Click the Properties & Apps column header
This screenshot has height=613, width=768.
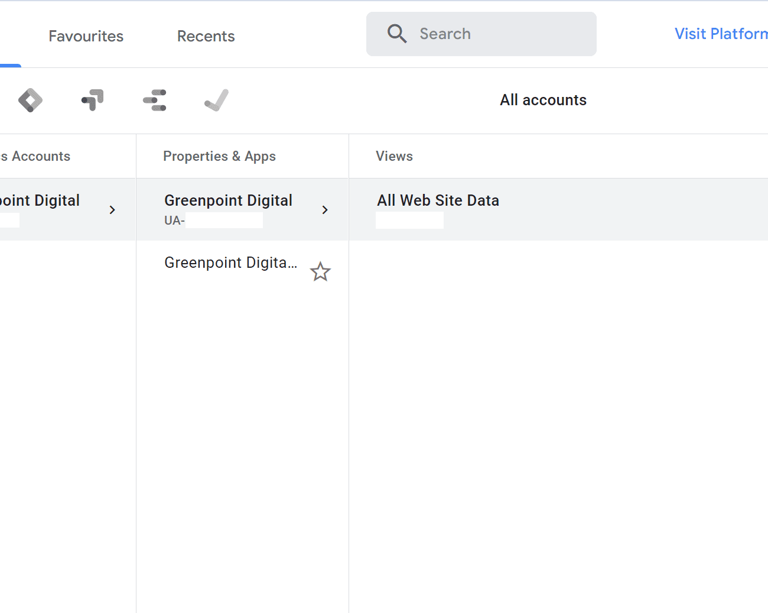219,156
